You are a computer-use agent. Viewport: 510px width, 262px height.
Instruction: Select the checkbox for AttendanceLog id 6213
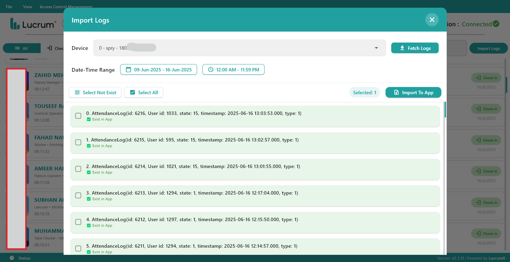(78, 195)
